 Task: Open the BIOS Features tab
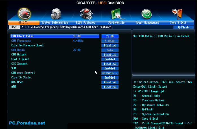coord(86,23)
